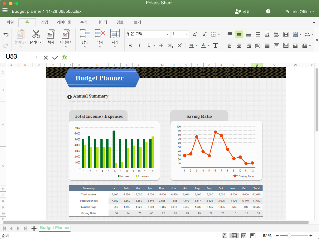Click the Cut scissors icon (잘라내기)
This screenshot has width=319, height=239.
pyautogui.click(x=36, y=34)
